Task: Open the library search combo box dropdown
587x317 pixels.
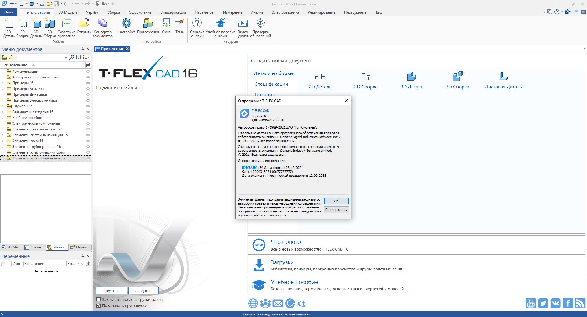Action: [x=66, y=57]
